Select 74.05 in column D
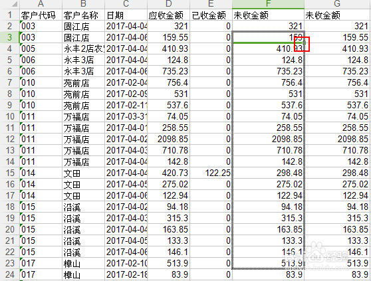The width and height of the screenshot is (371, 281). (x=168, y=116)
